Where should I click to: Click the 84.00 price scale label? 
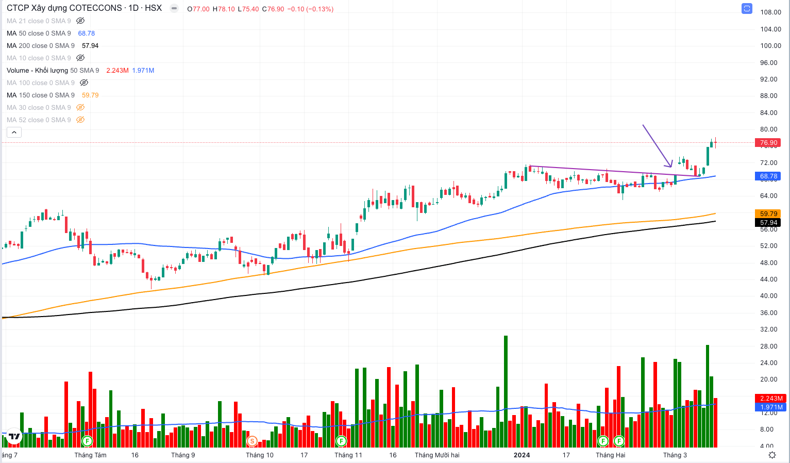click(x=769, y=113)
